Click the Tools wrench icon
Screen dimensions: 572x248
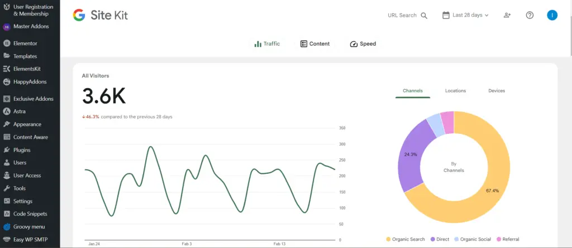click(7, 188)
